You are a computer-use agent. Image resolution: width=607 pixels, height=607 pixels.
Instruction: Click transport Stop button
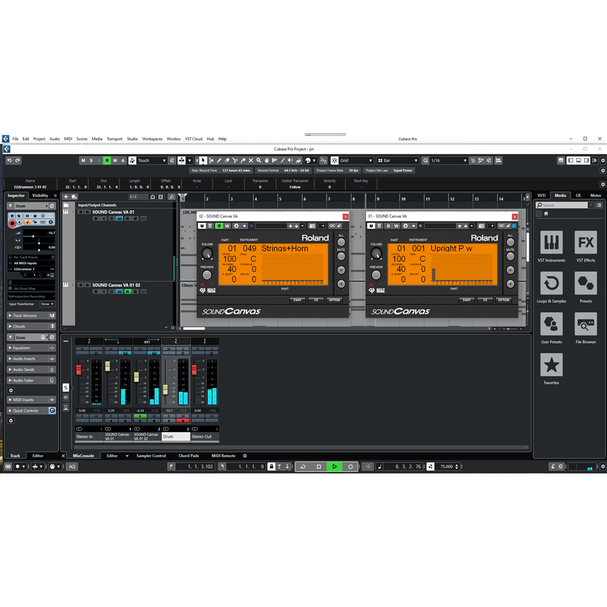click(319, 466)
